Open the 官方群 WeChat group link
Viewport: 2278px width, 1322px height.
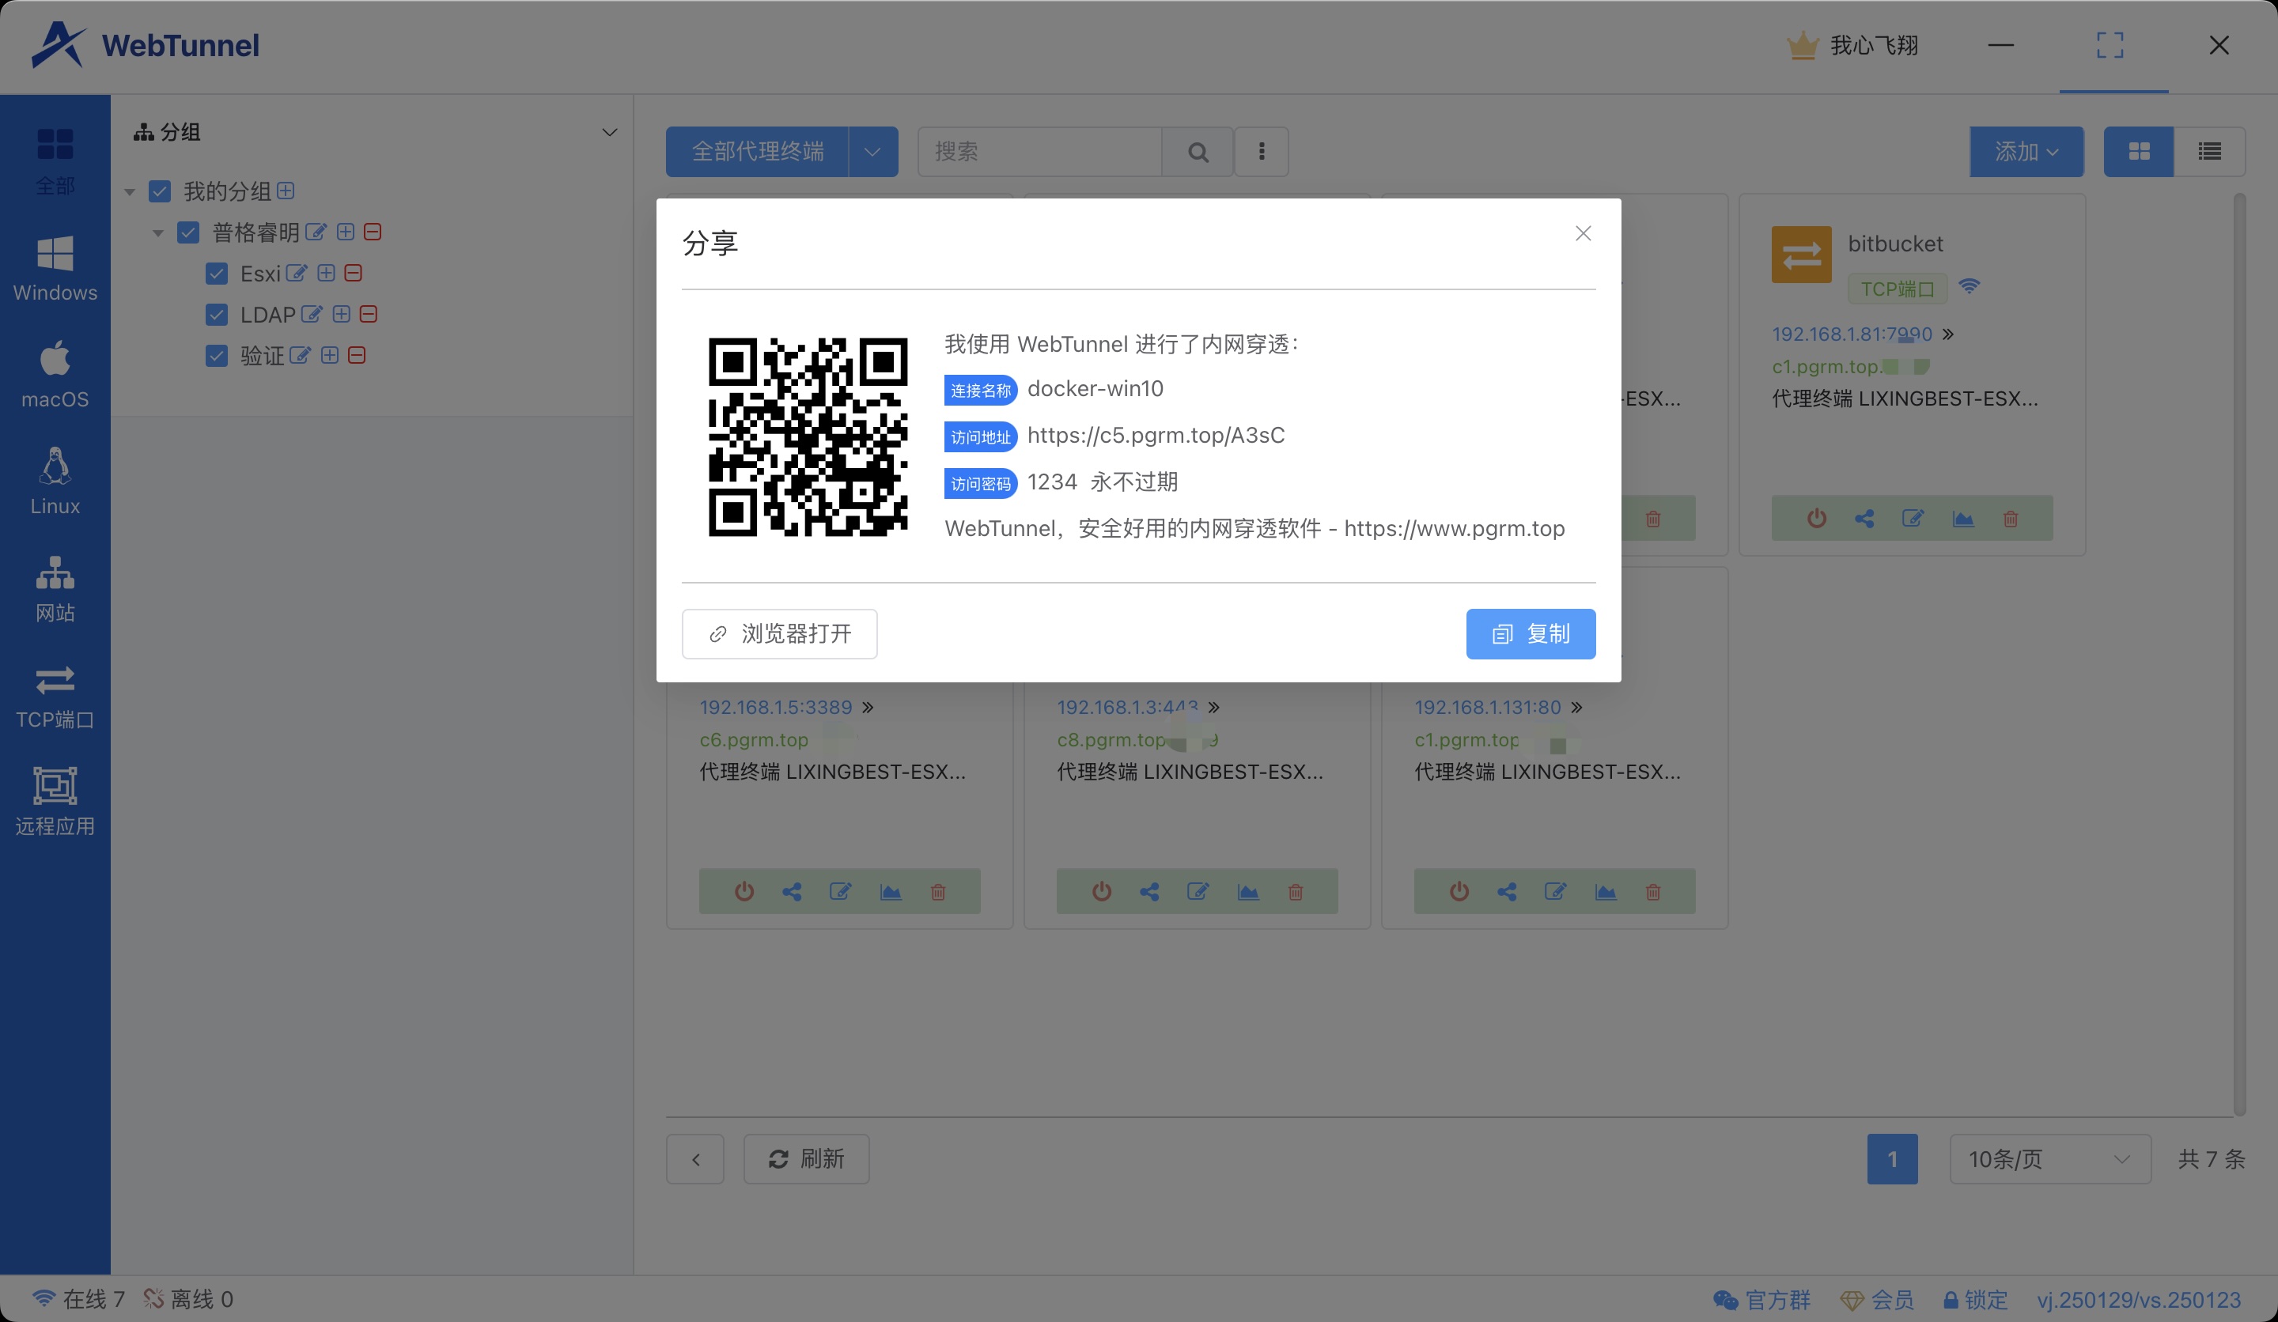tap(1761, 1299)
